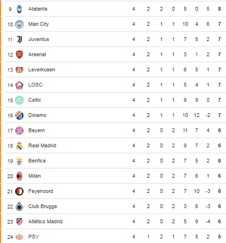
Task: Click the Feyenoord round crest
Action: tap(19, 191)
